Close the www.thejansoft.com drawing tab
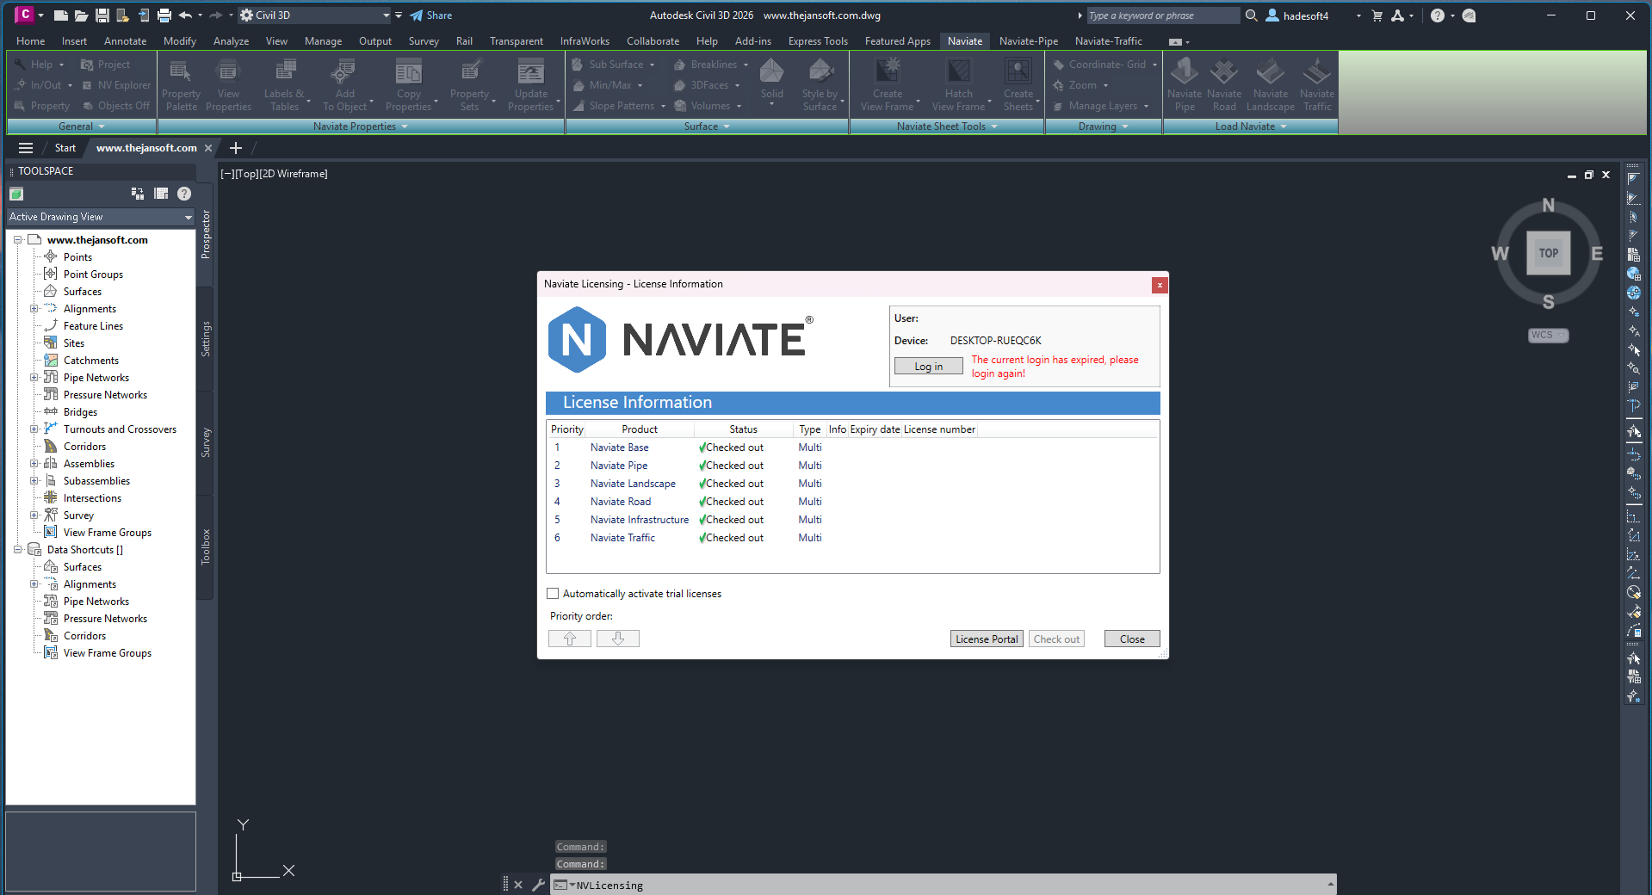 (x=208, y=148)
